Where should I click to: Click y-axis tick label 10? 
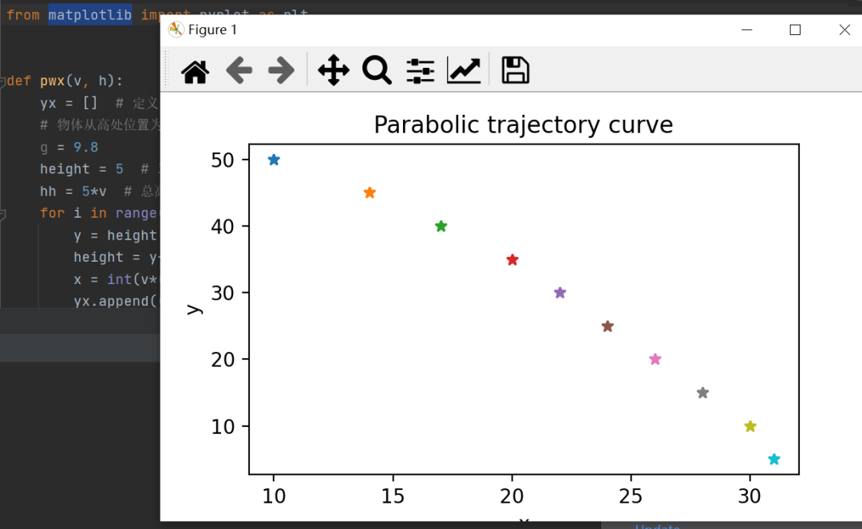pyautogui.click(x=223, y=426)
